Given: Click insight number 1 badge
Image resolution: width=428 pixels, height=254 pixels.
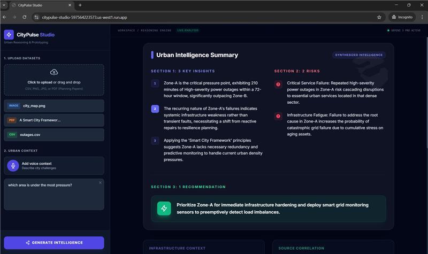Looking at the screenshot, I should pyautogui.click(x=155, y=83).
